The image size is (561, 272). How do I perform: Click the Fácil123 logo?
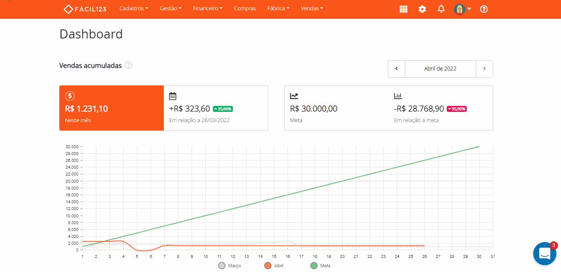click(85, 9)
